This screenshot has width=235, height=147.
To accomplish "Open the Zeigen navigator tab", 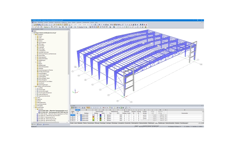I will click(39, 124).
